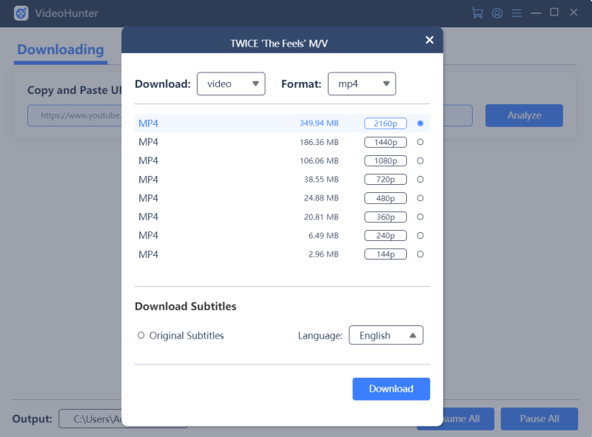592x437 pixels.
Task: Click the Pause All button
Action: pos(539,419)
